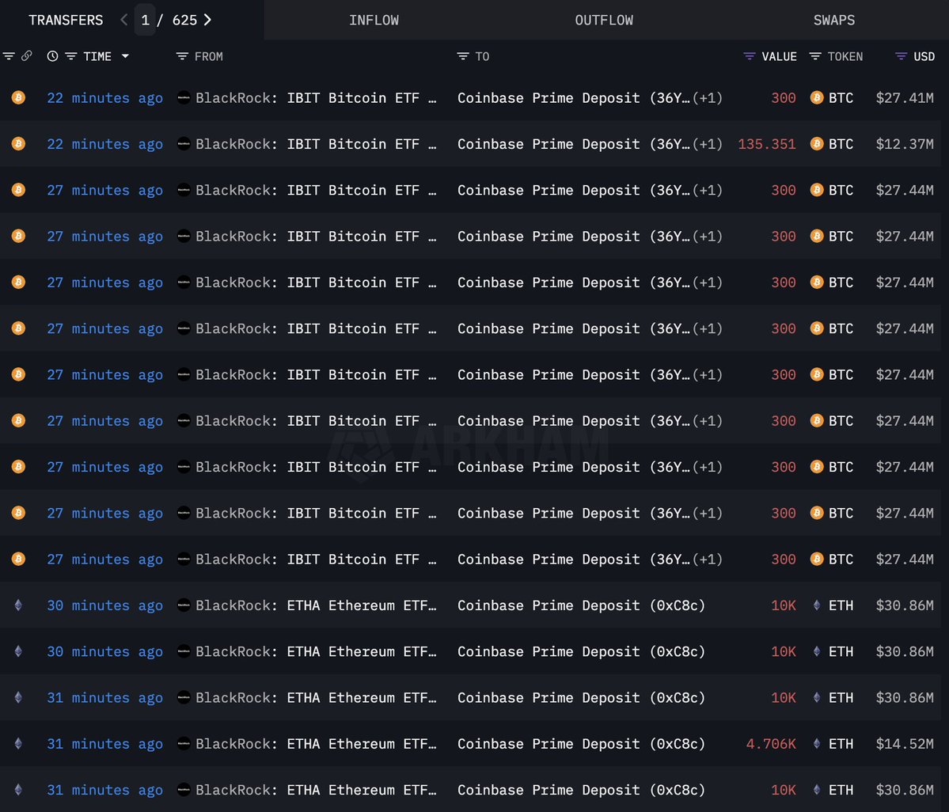The height and width of the screenshot is (812, 949).
Task: Click the filter icon beside USD column
Action: point(900,56)
